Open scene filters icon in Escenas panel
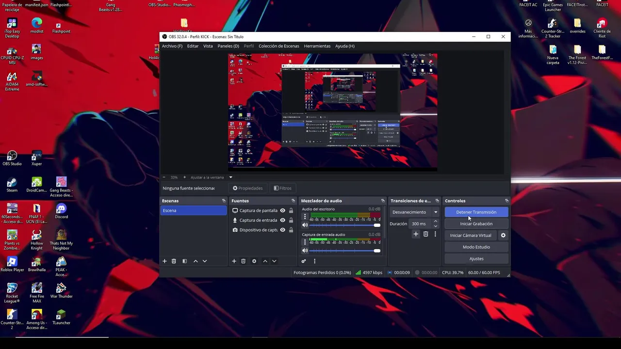 [x=184, y=261]
